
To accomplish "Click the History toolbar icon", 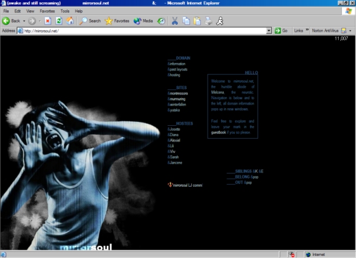I will (x=161, y=21).
